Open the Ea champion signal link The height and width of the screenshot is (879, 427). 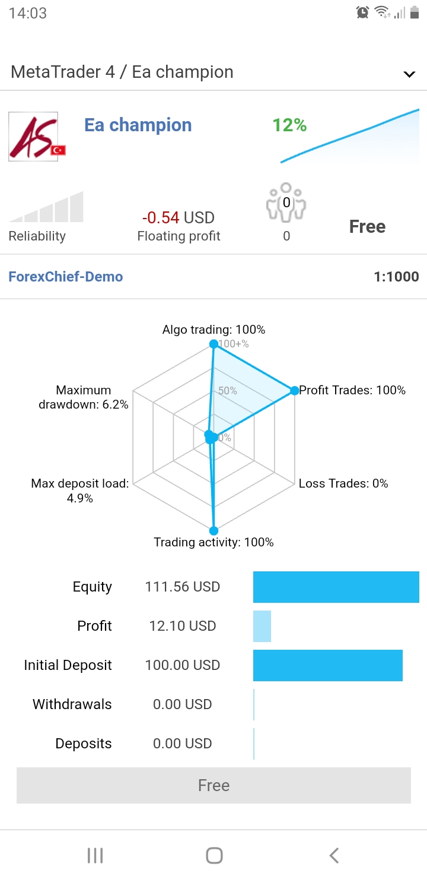138,125
